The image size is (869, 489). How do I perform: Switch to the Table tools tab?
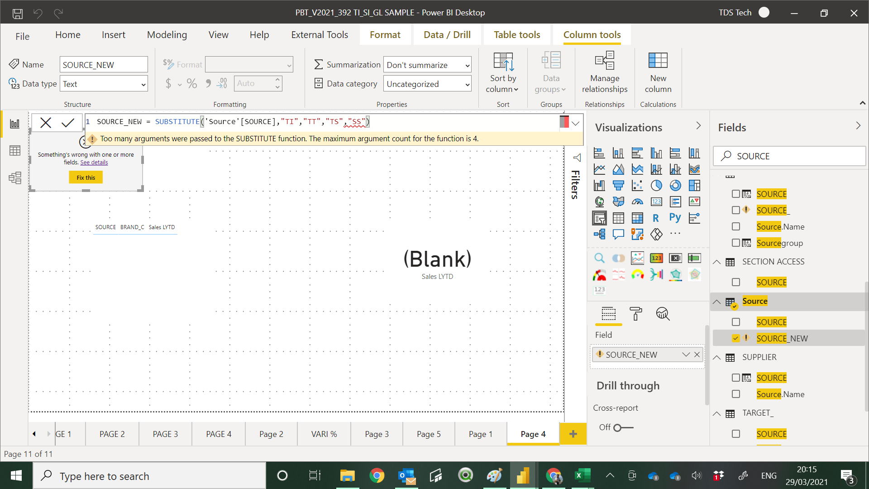[517, 35]
